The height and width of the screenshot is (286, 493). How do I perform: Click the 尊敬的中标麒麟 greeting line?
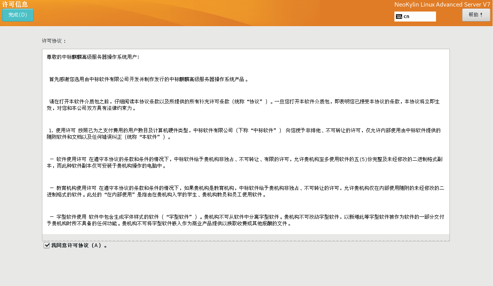pyautogui.click(x=93, y=57)
